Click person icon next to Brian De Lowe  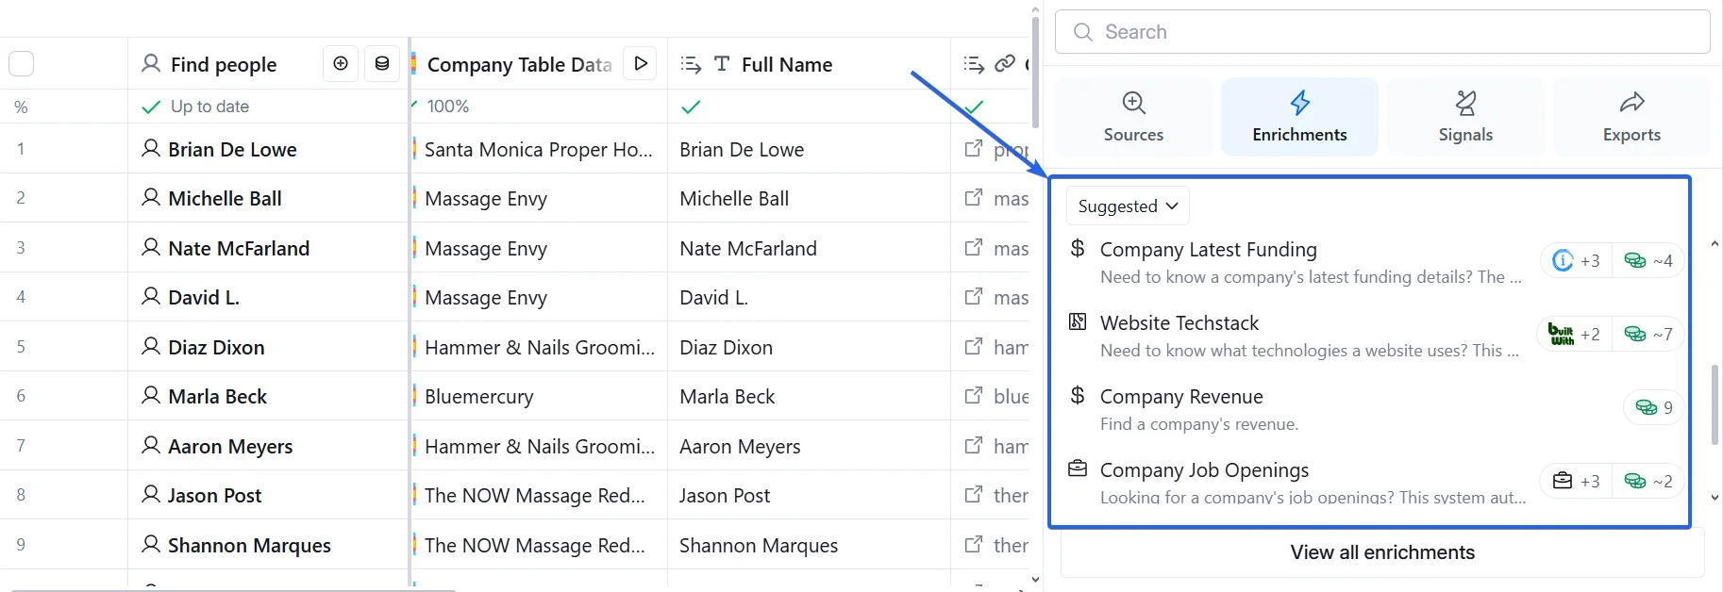pos(151,149)
